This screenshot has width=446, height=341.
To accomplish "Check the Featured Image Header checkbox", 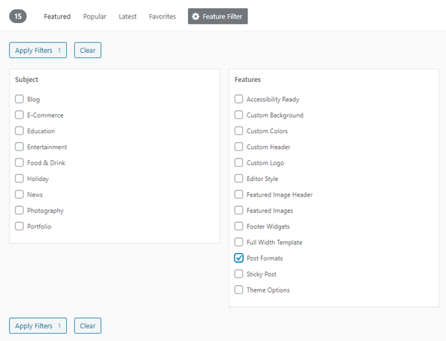I will pos(239,194).
